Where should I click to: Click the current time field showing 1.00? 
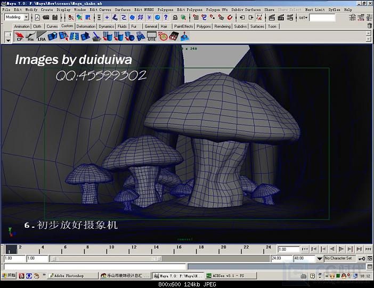click(x=288, y=249)
